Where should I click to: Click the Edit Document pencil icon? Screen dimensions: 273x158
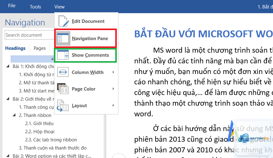[x=63, y=21]
